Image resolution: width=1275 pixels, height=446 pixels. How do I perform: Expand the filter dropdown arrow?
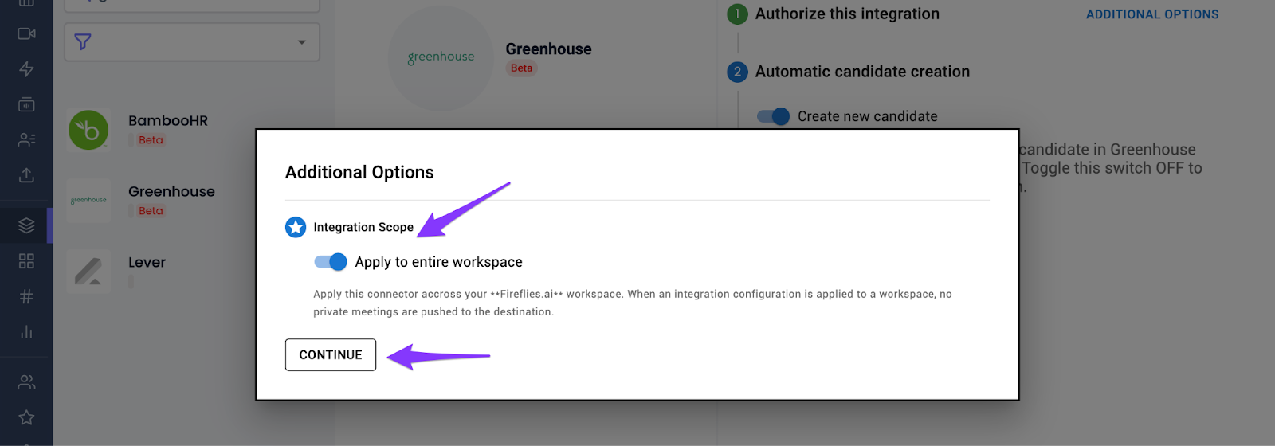tap(302, 42)
